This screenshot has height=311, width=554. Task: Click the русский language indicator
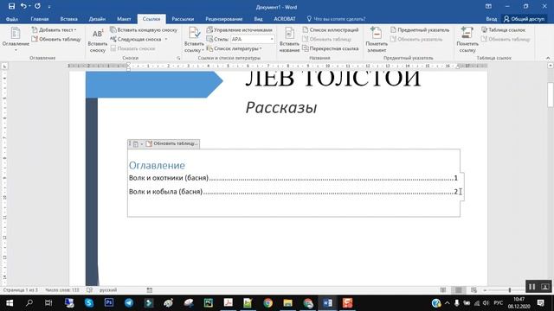pos(108,290)
